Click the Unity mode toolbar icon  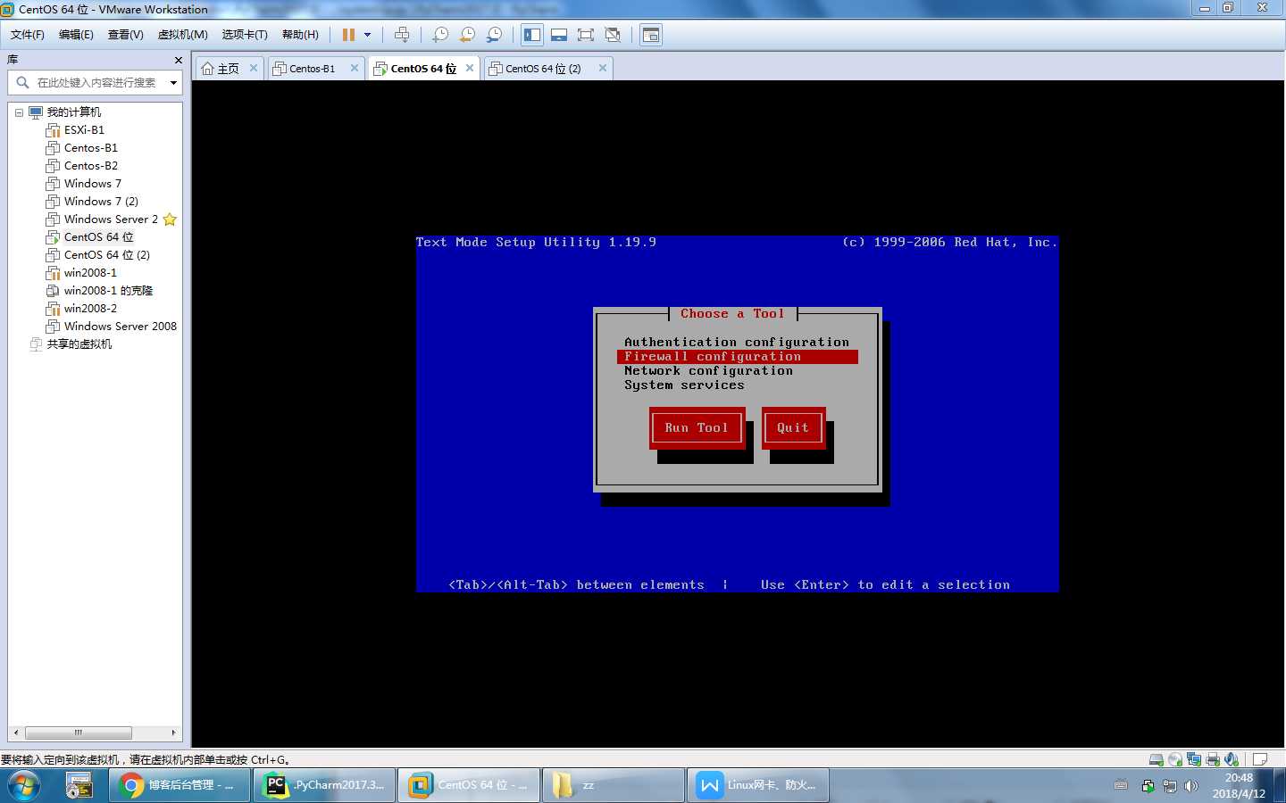[x=613, y=35]
